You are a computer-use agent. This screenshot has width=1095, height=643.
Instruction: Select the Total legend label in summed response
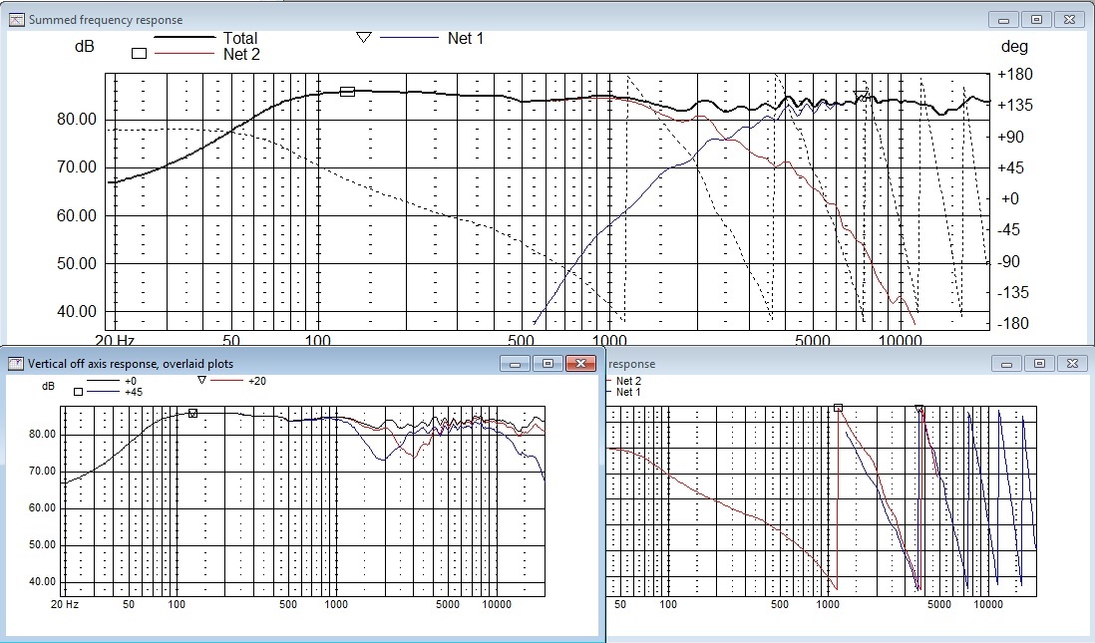pyautogui.click(x=240, y=39)
